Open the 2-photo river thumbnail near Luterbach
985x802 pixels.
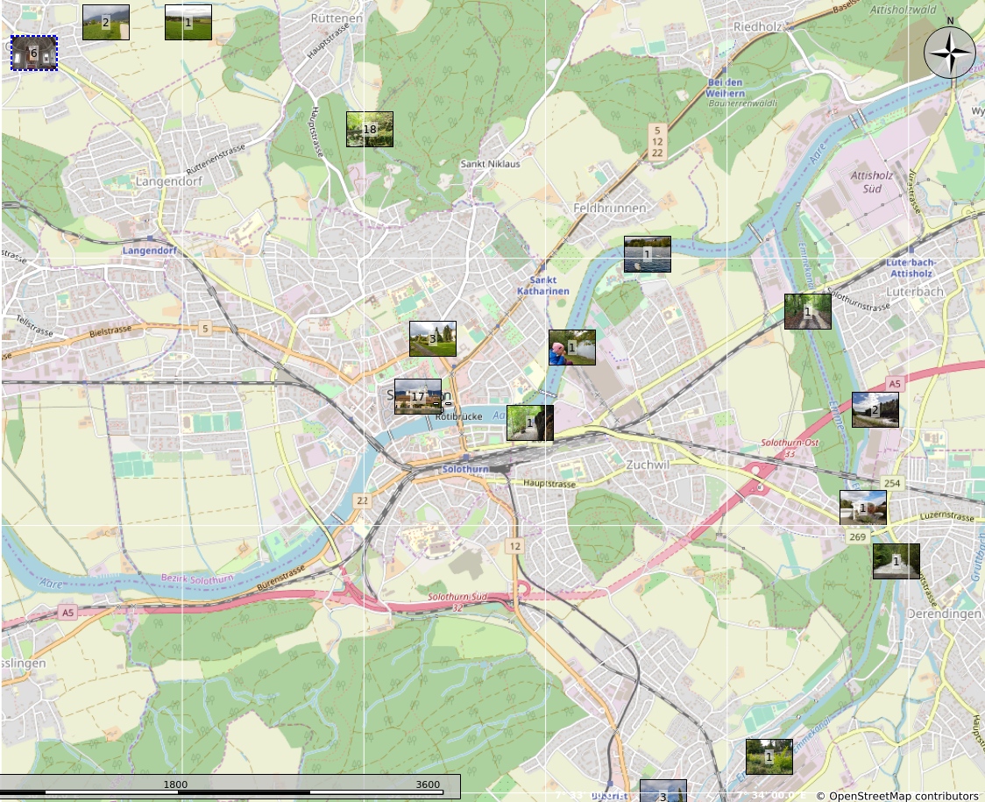pyautogui.click(x=875, y=409)
